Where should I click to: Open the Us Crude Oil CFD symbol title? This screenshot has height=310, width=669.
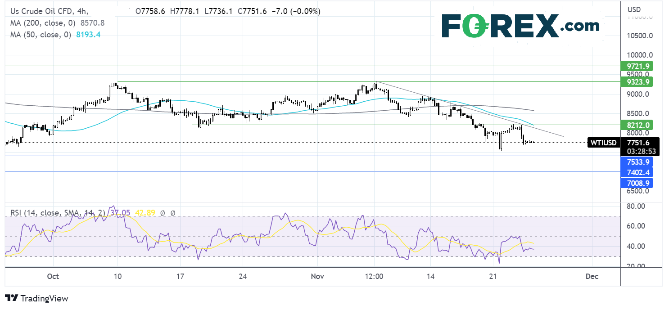pyautogui.click(x=35, y=11)
